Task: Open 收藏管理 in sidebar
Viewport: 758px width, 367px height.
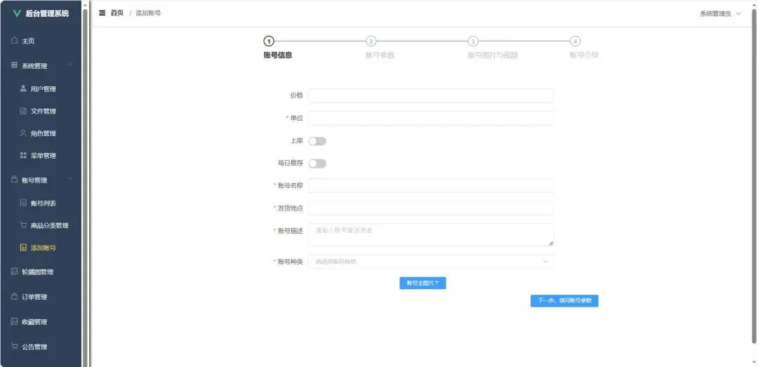Action: (41, 322)
